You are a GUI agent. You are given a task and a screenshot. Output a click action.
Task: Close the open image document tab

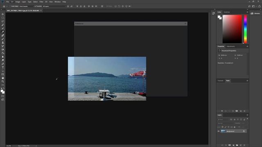tap(41, 11)
